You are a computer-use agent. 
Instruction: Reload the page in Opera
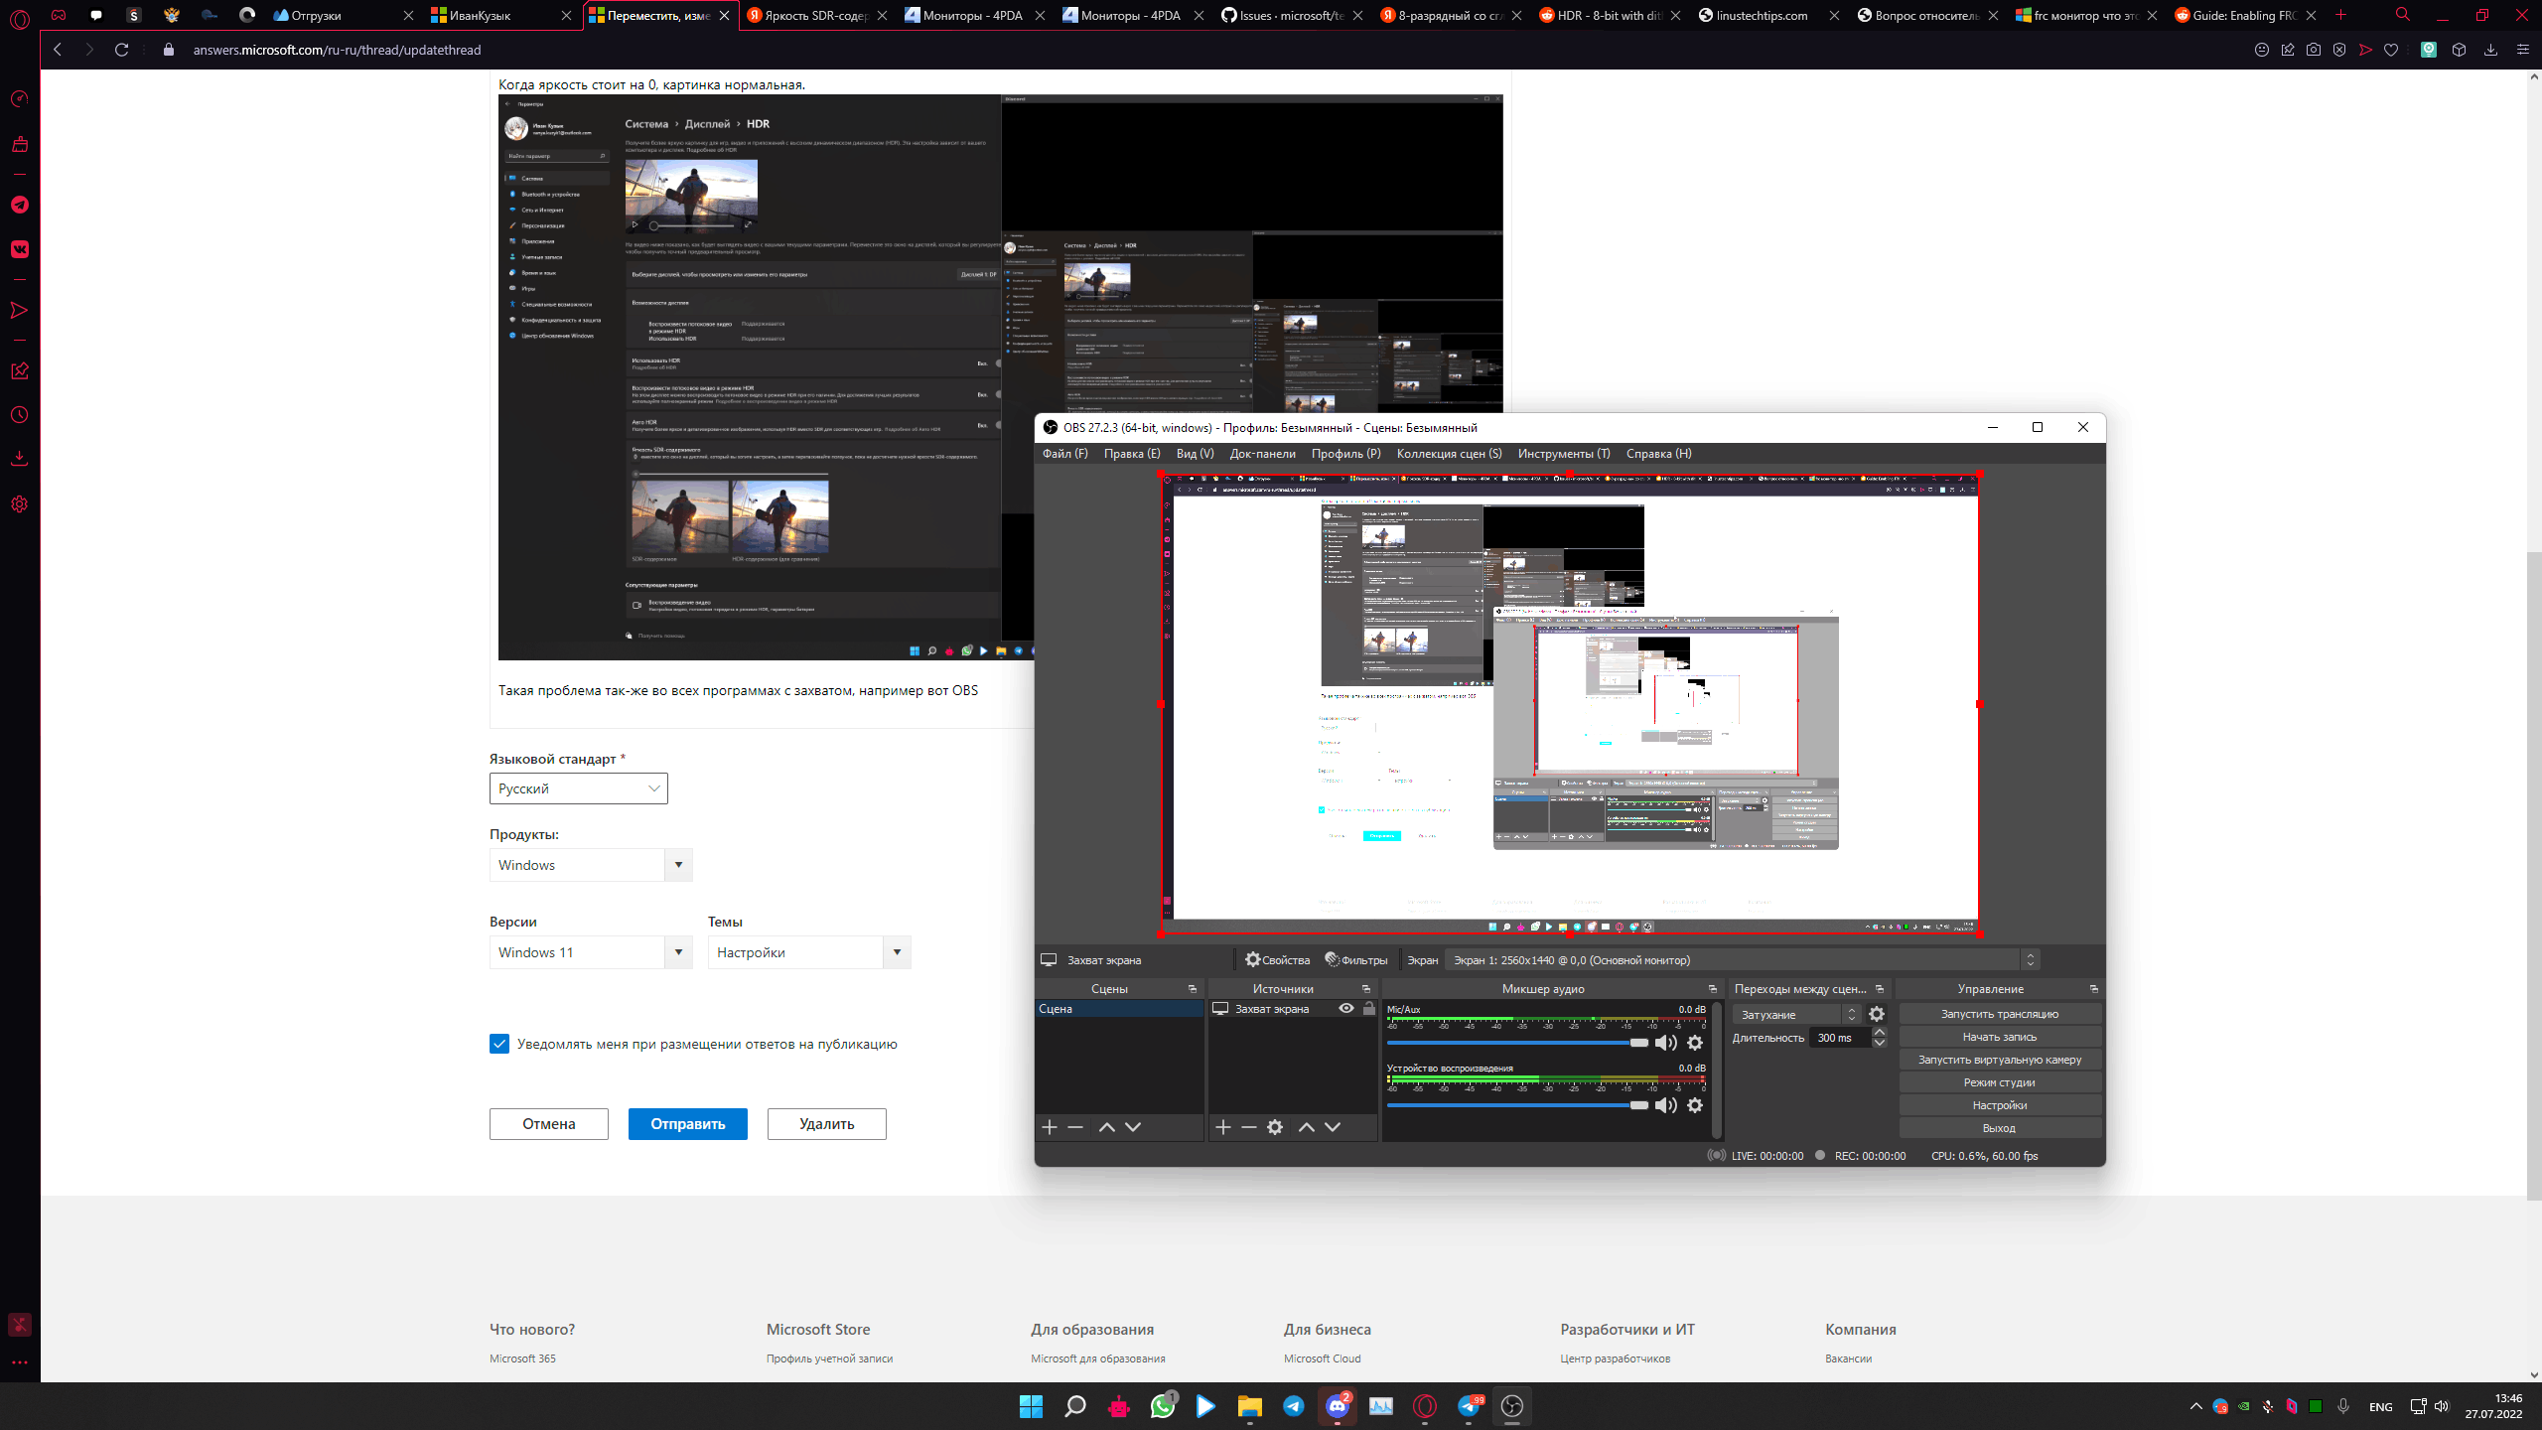coord(121,50)
